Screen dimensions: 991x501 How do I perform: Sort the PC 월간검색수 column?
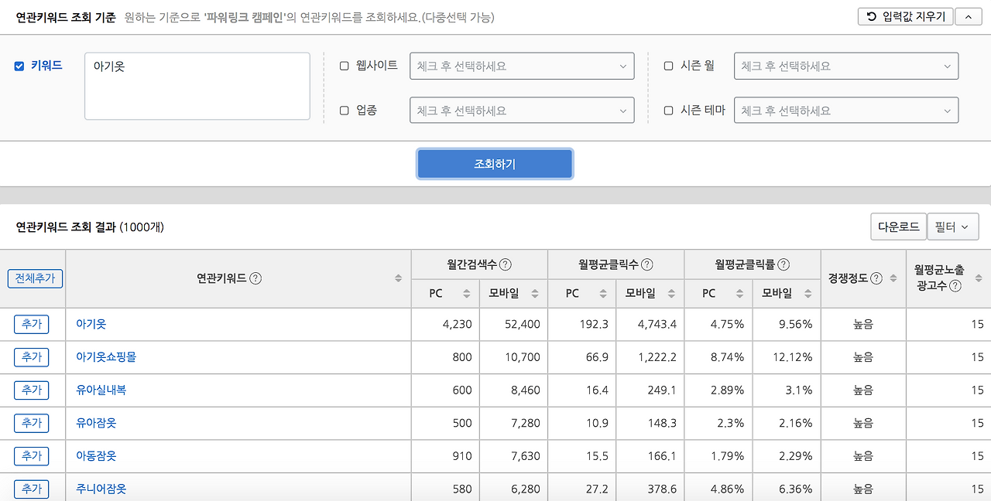(465, 294)
